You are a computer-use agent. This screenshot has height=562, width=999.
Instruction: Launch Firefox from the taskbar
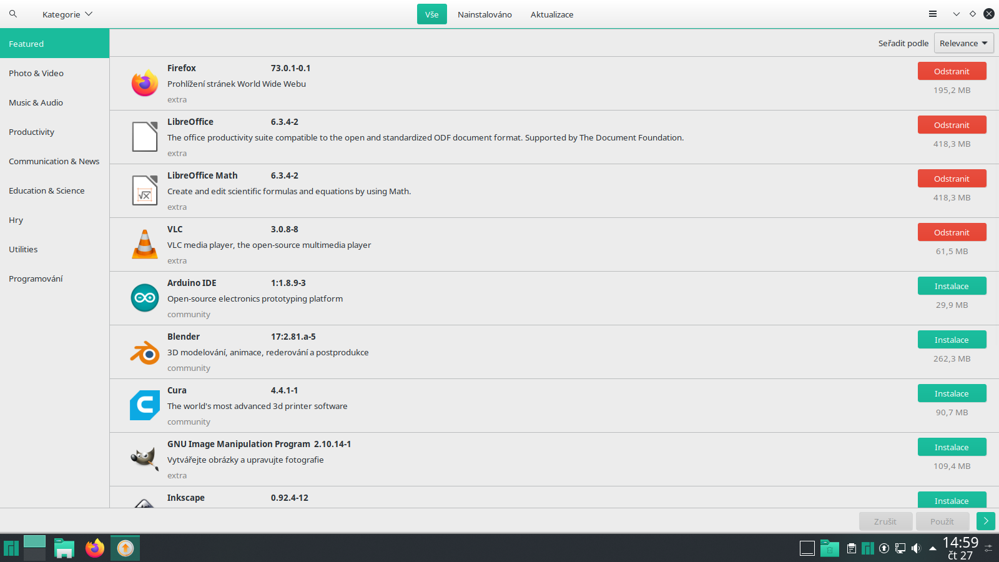pyautogui.click(x=94, y=548)
